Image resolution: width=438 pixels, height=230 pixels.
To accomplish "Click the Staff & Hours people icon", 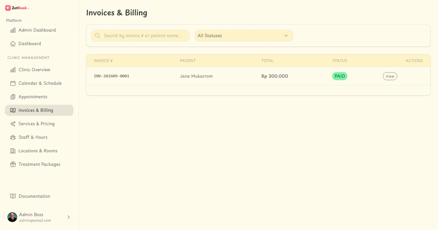I will point(13,137).
